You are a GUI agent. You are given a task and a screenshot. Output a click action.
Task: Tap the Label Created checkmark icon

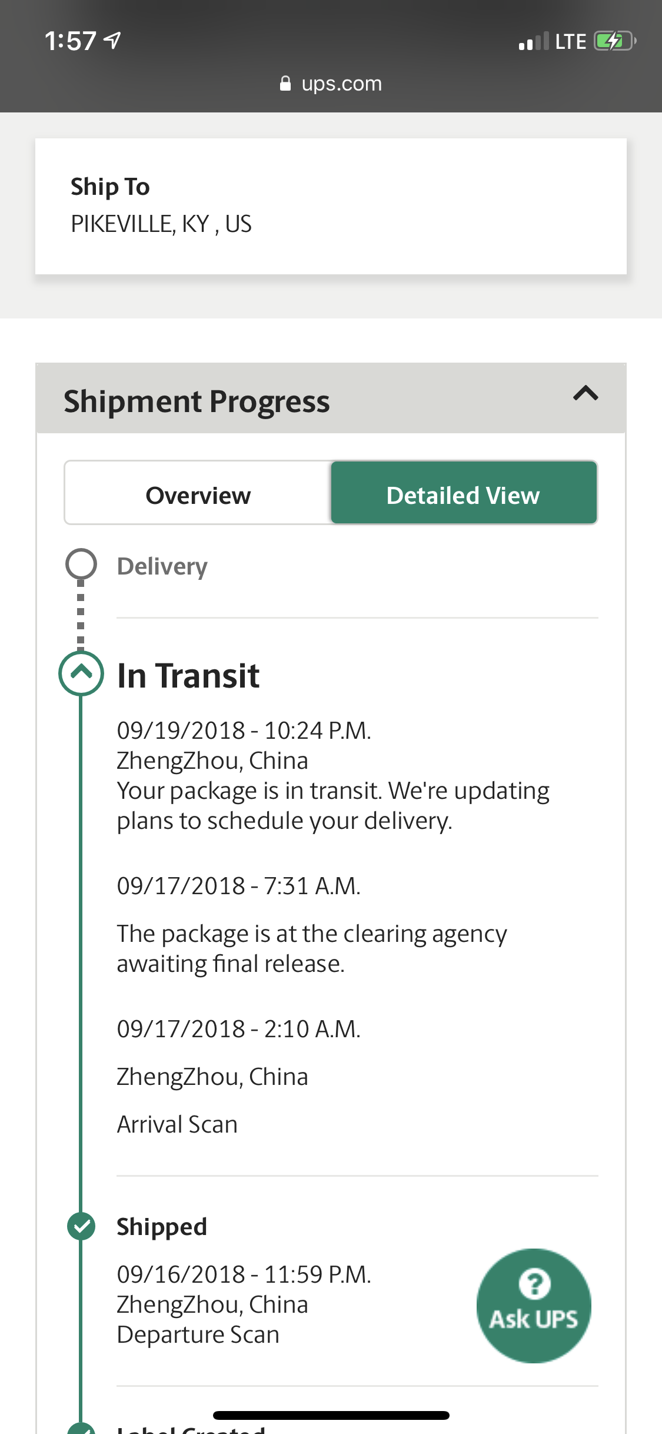pos(81,1428)
